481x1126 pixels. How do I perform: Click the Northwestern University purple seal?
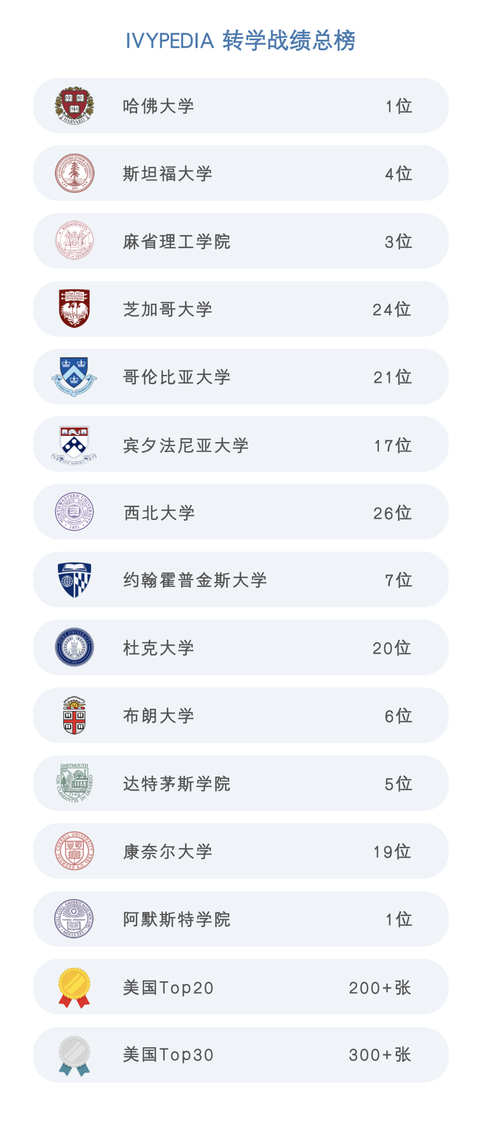[74, 512]
